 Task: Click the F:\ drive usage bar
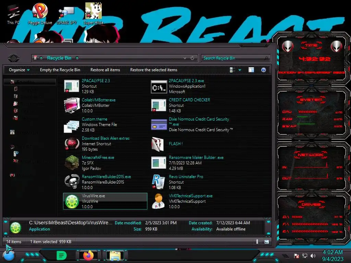(310, 224)
